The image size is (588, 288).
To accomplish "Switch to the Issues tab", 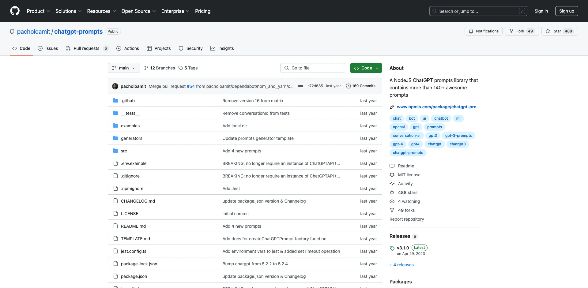I will [48, 48].
